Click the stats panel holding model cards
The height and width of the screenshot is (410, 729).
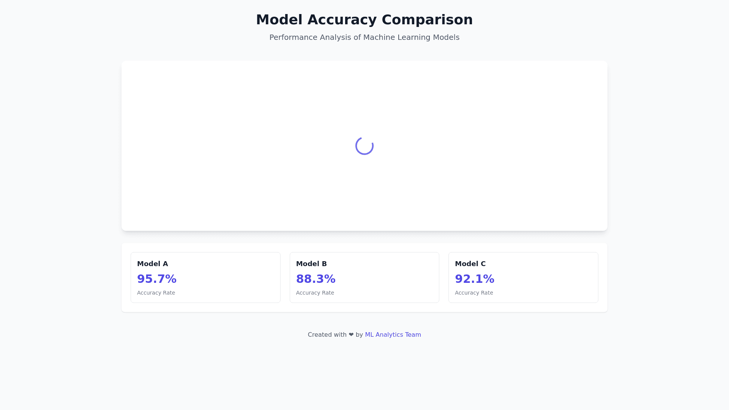pos(364,307)
